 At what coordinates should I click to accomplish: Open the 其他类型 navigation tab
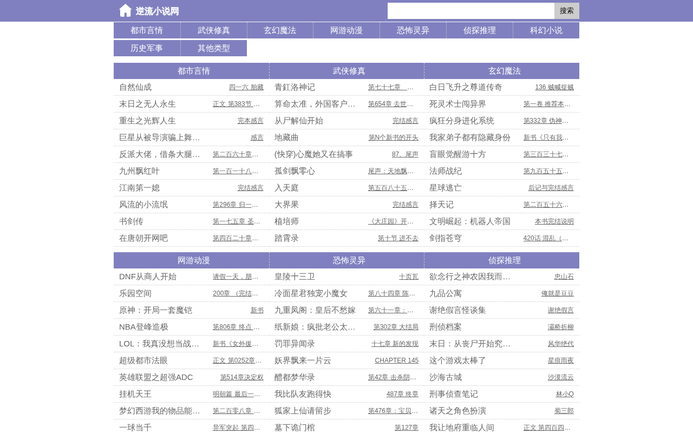coord(213,48)
